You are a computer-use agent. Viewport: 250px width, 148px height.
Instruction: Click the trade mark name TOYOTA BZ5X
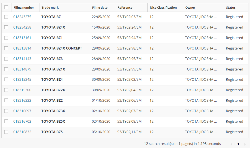53,121
